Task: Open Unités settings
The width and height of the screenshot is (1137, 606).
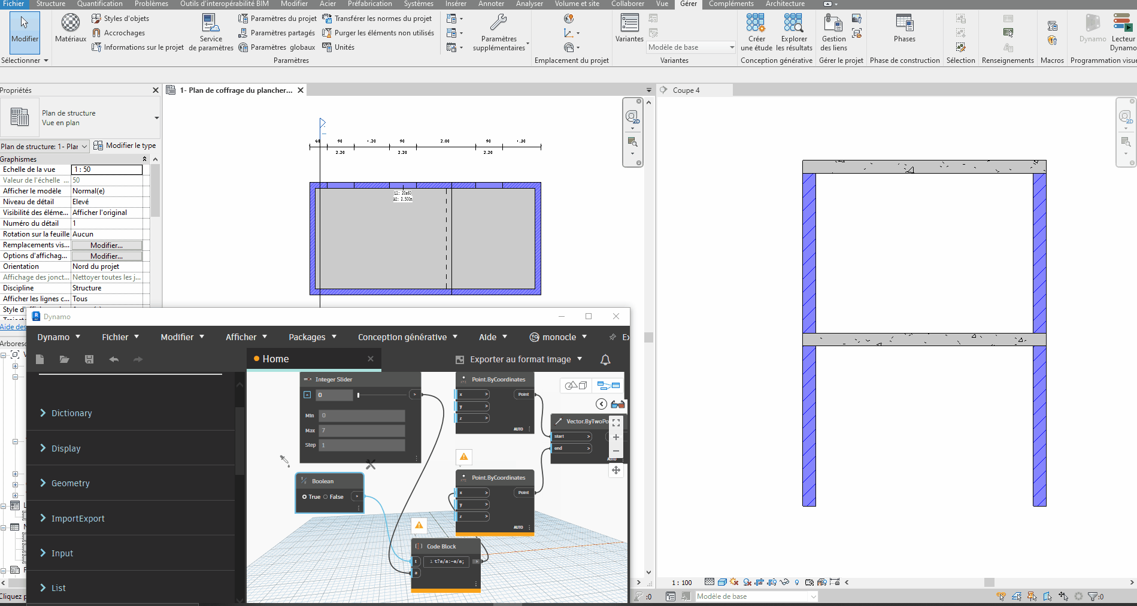Action: (338, 47)
